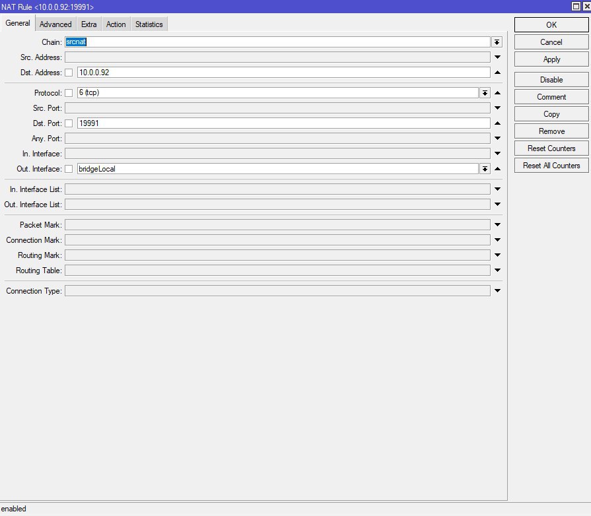The image size is (591, 516).
Task: Click the empty Src. Port field
Action: coord(277,108)
